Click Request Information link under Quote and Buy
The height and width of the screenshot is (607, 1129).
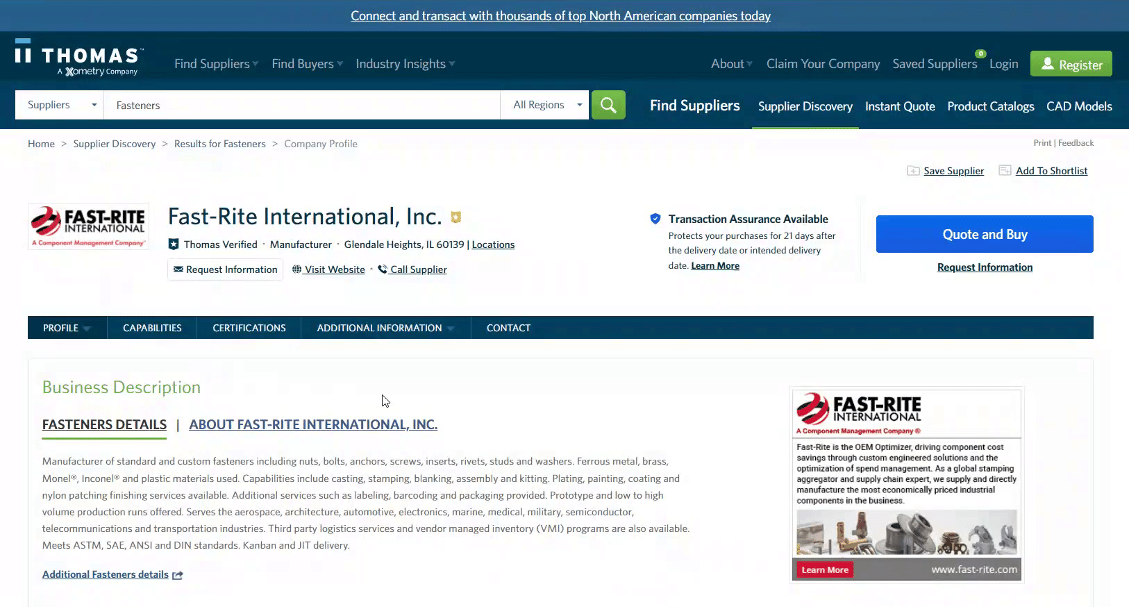point(985,267)
